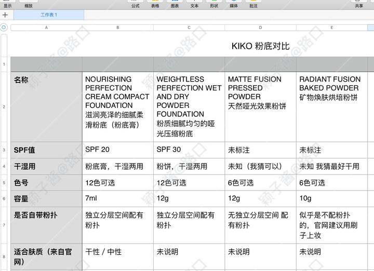Image resolution: width=374 pixels, height=271 pixels.
Task: Select column A header
Action: click(x=47, y=28)
